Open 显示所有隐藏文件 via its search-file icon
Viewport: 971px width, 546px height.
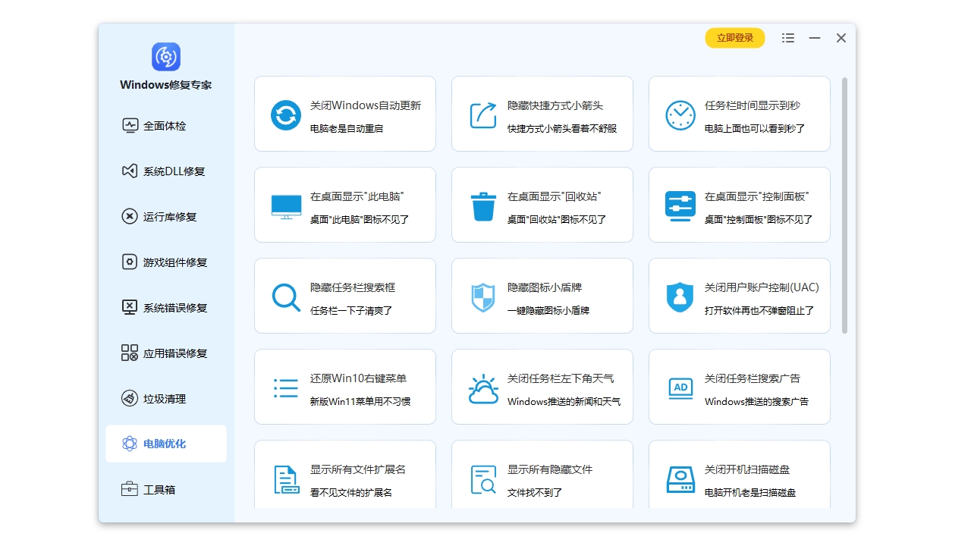(x=482, y=478)
